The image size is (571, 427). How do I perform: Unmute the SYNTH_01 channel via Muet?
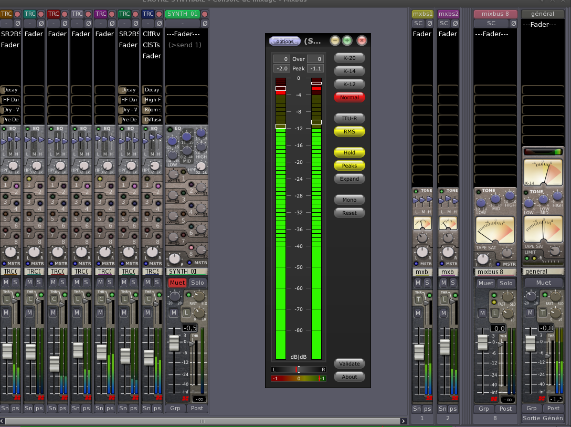click(177, 283)
